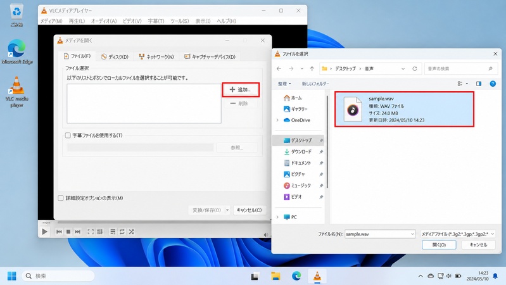506x285 pixels.
Task: Click 新しいフォルダー button
Action: click(315, 84)
